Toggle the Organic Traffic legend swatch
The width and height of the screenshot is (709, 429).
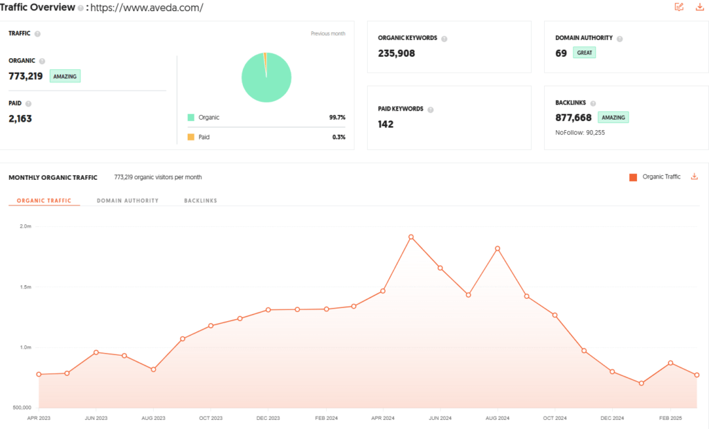633,177
